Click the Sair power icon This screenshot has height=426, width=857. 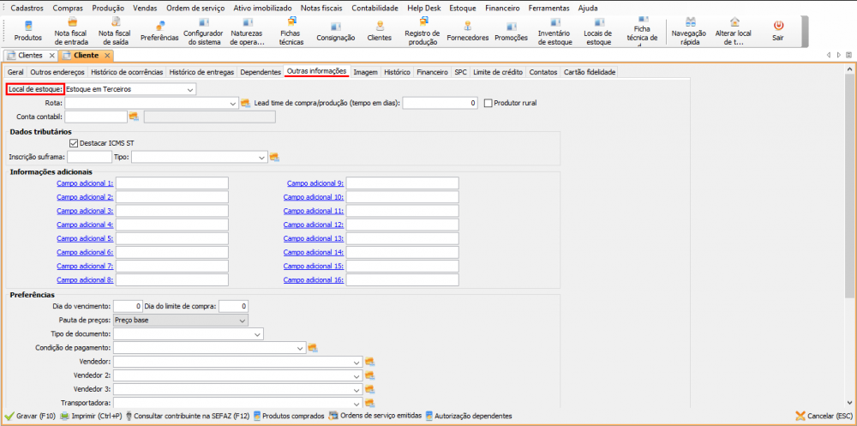click(x=778, y=31)
